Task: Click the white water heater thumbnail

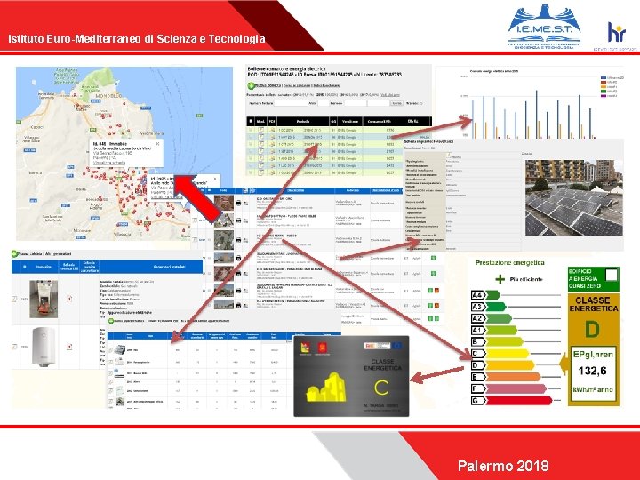Action: click(x=44, y=347)
